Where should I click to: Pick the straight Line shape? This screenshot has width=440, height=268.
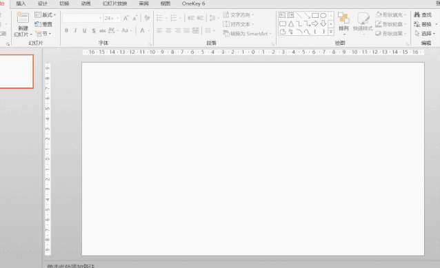299,15
